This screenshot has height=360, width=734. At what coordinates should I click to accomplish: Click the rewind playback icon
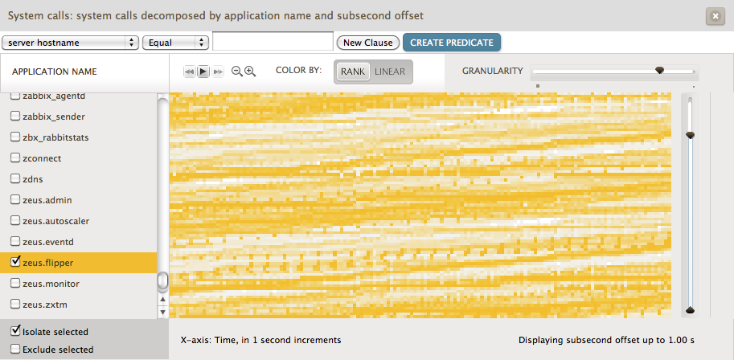(190, 72)
